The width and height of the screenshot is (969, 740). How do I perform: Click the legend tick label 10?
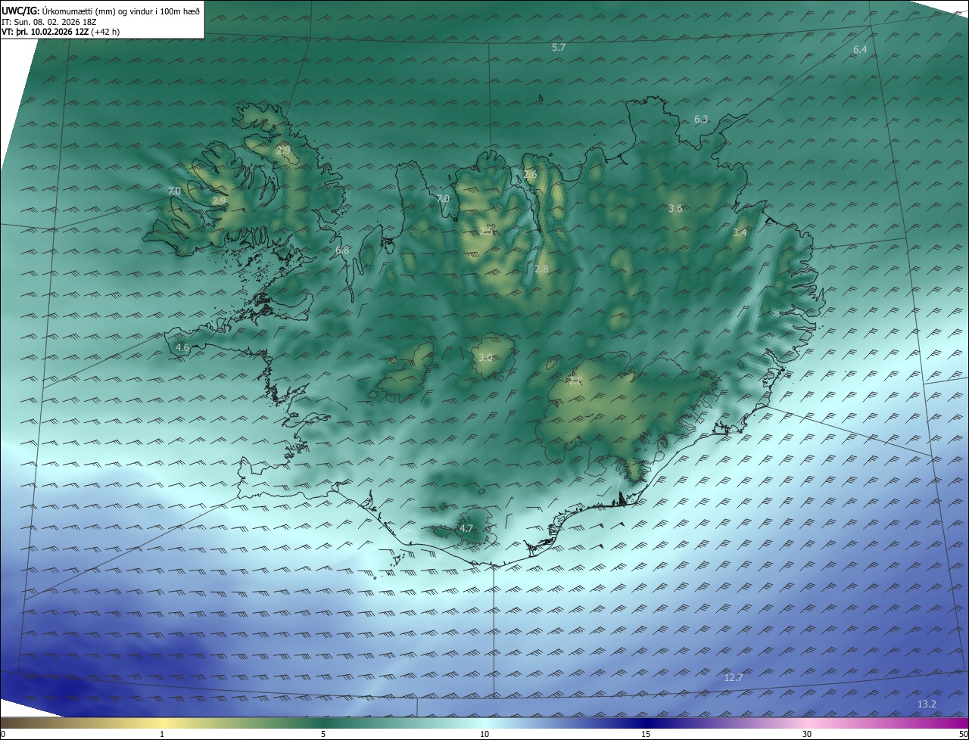tap(484, 734)
